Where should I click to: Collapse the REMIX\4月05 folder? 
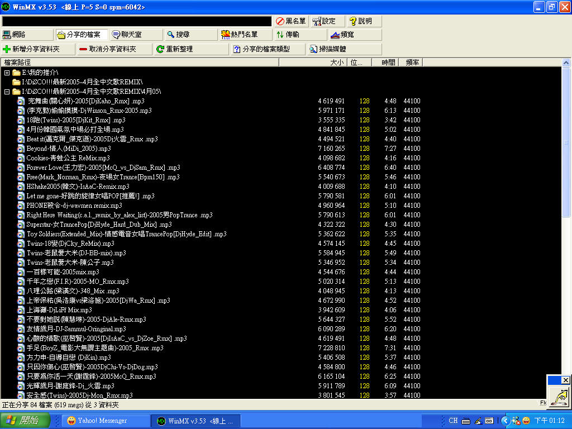pos(7,92)
